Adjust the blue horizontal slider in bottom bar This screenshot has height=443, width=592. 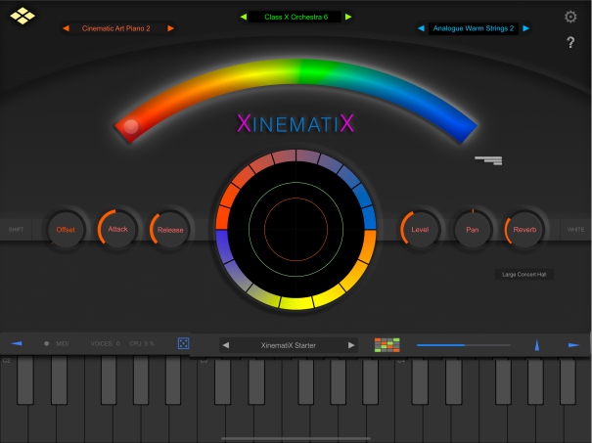point(464,345)
